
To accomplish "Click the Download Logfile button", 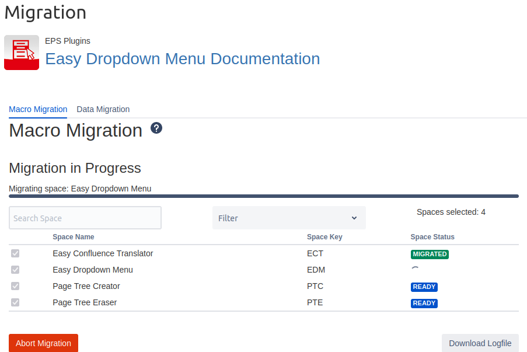I will (480, 343).
